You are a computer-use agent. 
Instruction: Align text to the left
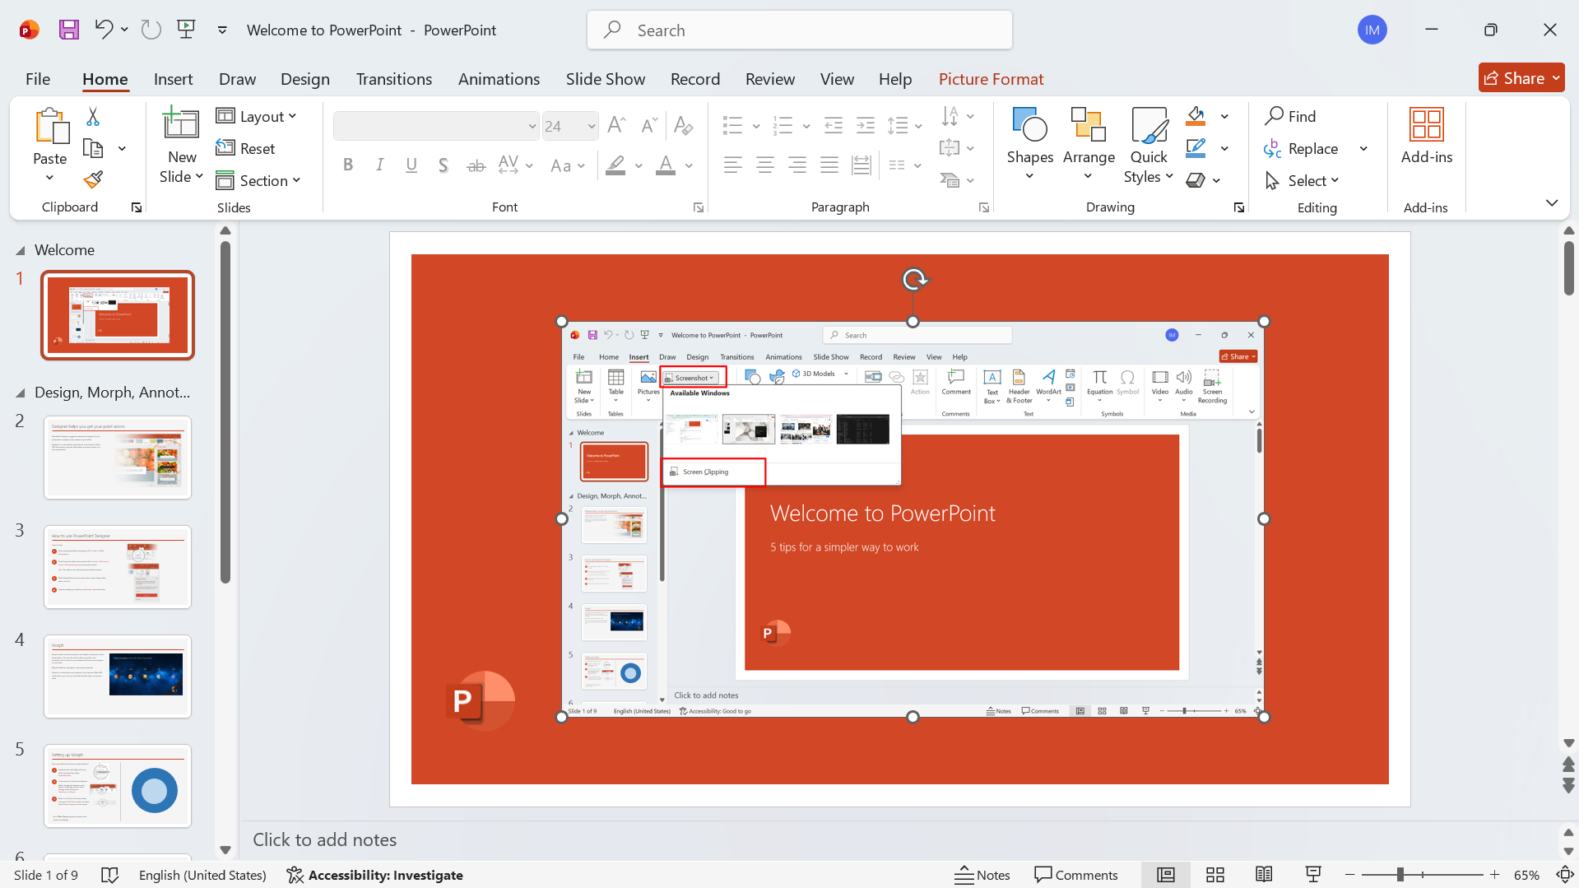pos(733,165)
